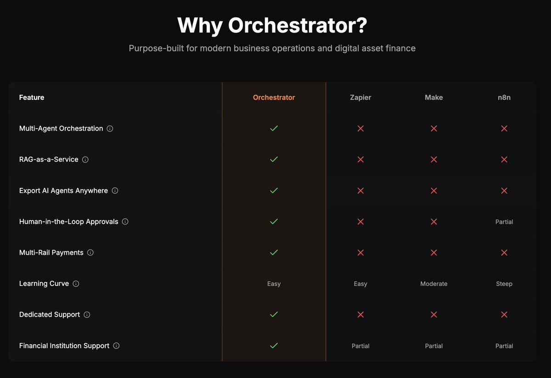Click the Feature column header
551x378 pixels.
tap(32, 98)
